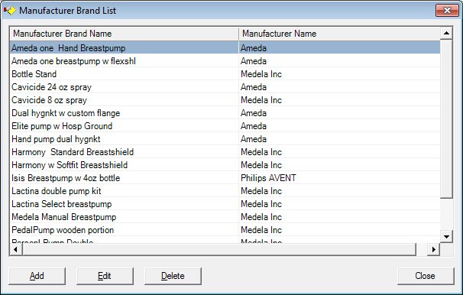Click the vertical scrollbar up arrow
The image size is (463, 295).
tap(446, 34)
